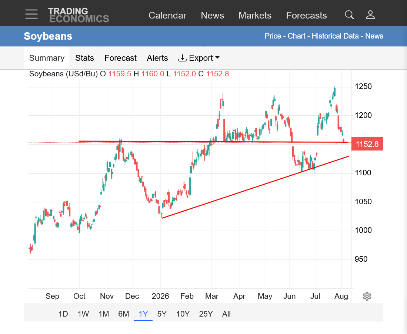Open chart settings gear icon
Image resolution: width=407 pixels, height=334 pixels.
pyautogui.click(x=367, y=296)
